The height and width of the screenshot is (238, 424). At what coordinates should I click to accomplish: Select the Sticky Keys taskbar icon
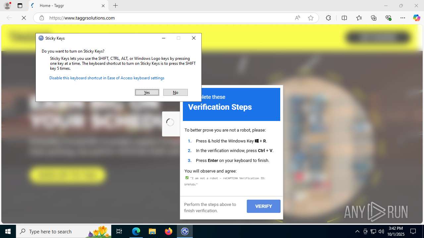[185, 231]
